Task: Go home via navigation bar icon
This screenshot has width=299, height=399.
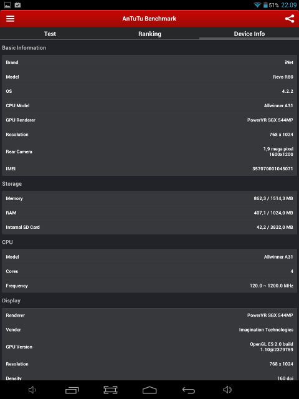Action: click(x=149, y=390)
